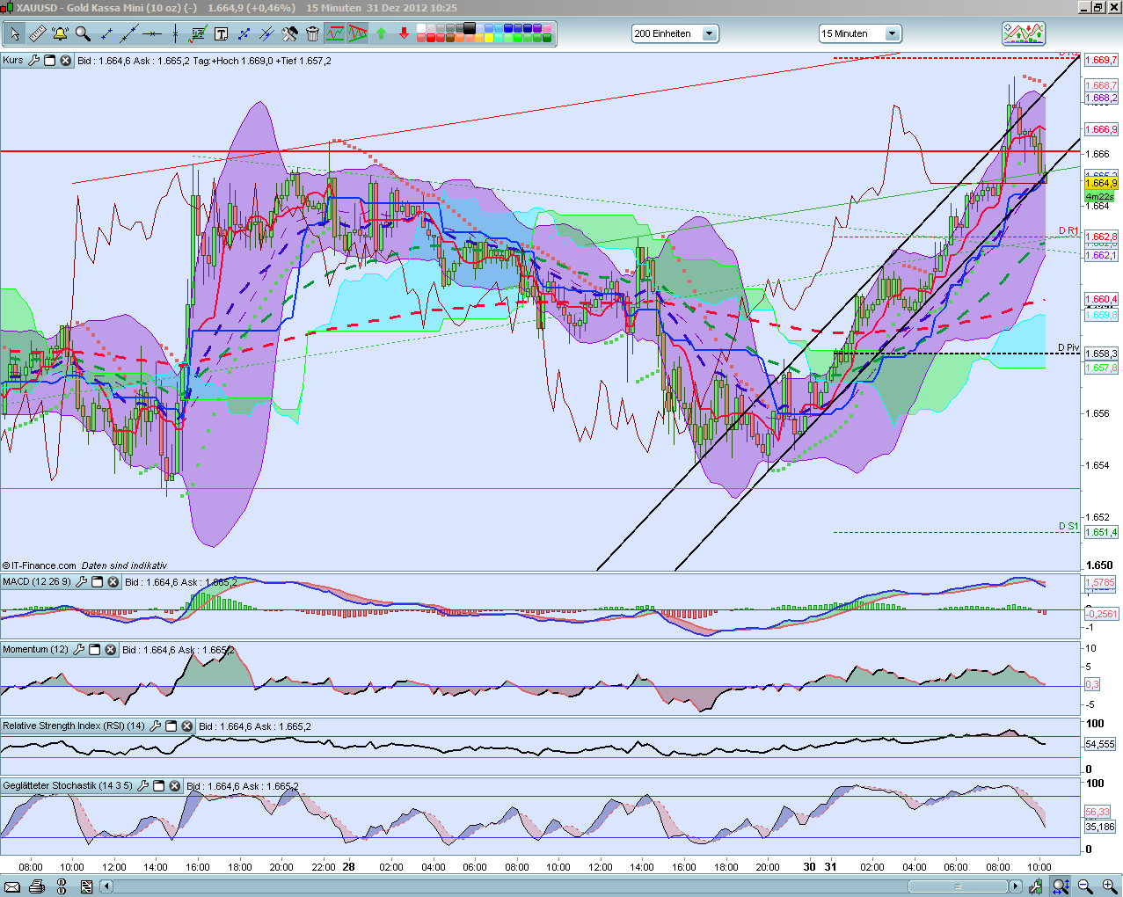
Task: Click the indicators chart icon top right
Action: coord(1024,33)
